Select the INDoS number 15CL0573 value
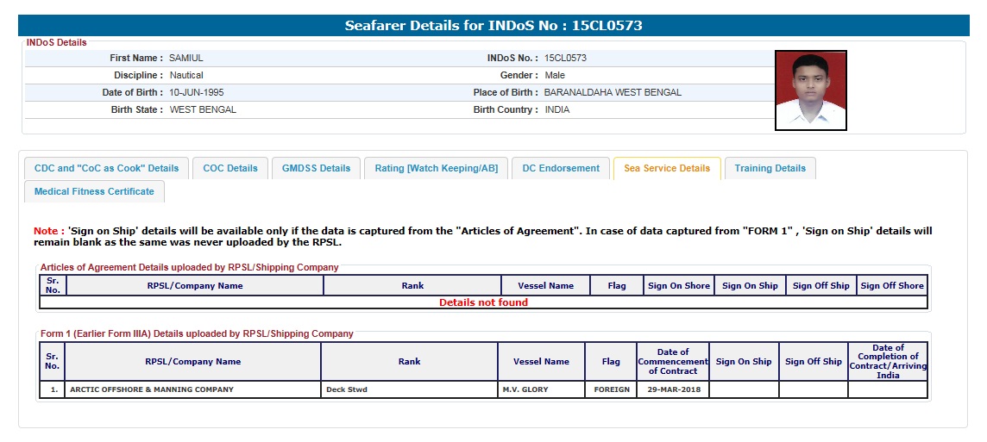 pos(565,58)
